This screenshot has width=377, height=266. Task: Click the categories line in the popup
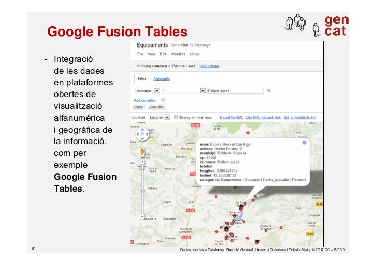[x=253, y=179]
